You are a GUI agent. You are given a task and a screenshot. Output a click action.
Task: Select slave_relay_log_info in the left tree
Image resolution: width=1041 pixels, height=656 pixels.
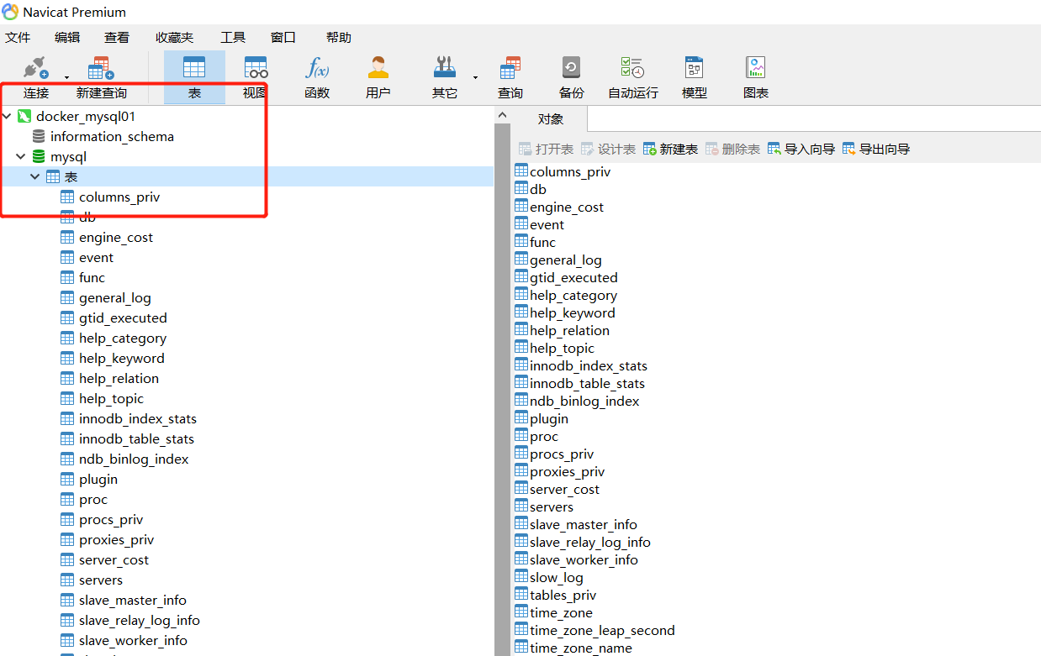pos(140,620)
